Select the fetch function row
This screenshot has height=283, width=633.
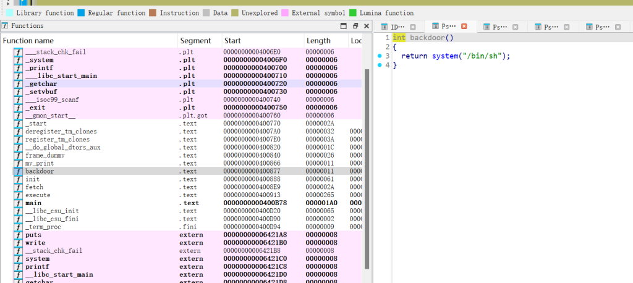click(35, 187)
